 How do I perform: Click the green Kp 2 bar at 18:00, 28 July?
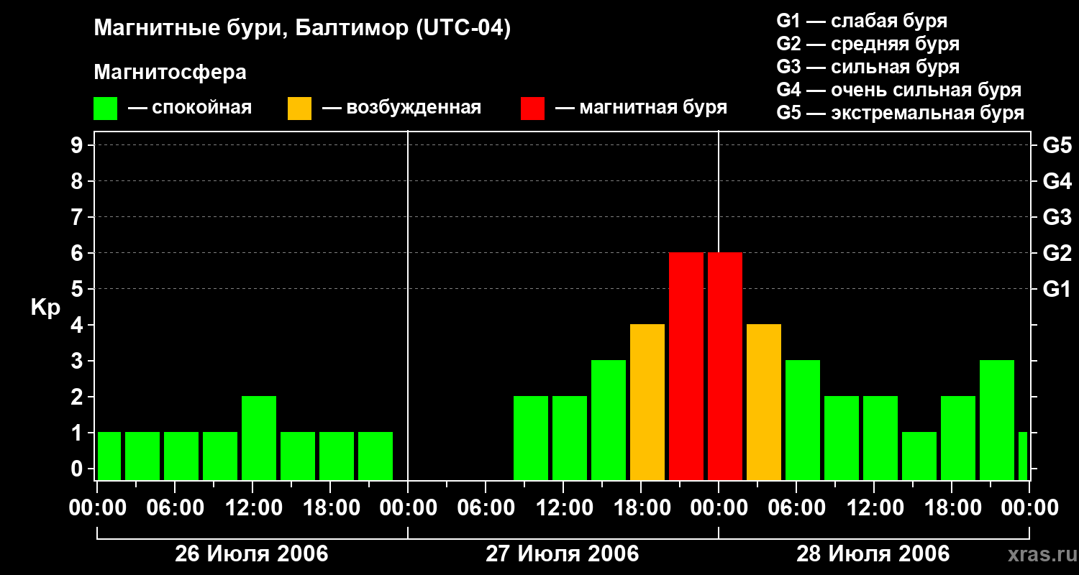point(958,438)
